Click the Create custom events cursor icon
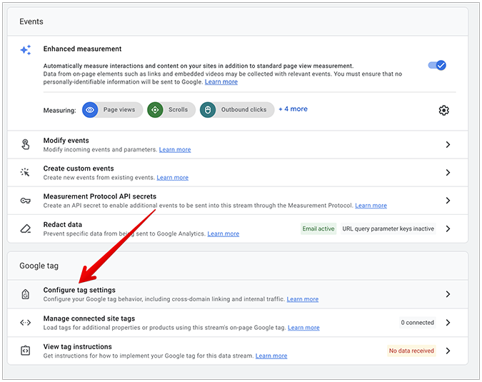Viewport: 482px width, 382px height. click(x=25, y=172)
